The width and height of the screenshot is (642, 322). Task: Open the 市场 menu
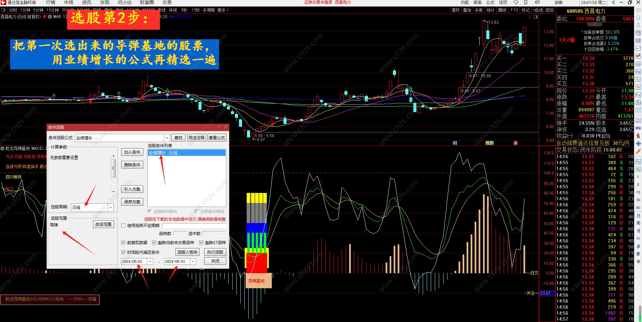pos(69,2)
